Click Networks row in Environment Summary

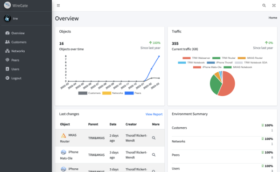222,141
